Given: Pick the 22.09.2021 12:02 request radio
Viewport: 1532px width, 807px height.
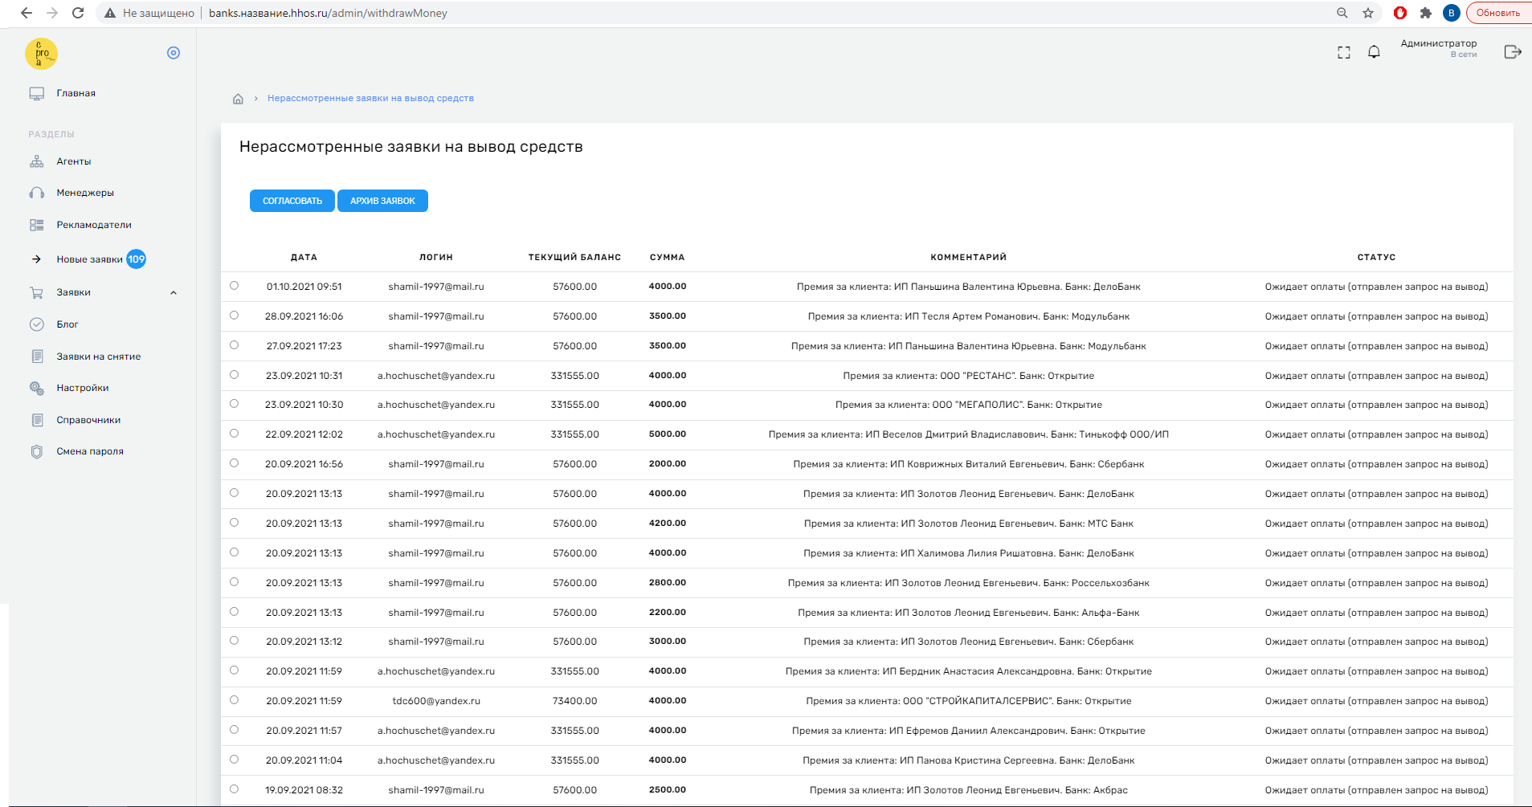Looking at the screenshot, I should click(x=234, y=434).
